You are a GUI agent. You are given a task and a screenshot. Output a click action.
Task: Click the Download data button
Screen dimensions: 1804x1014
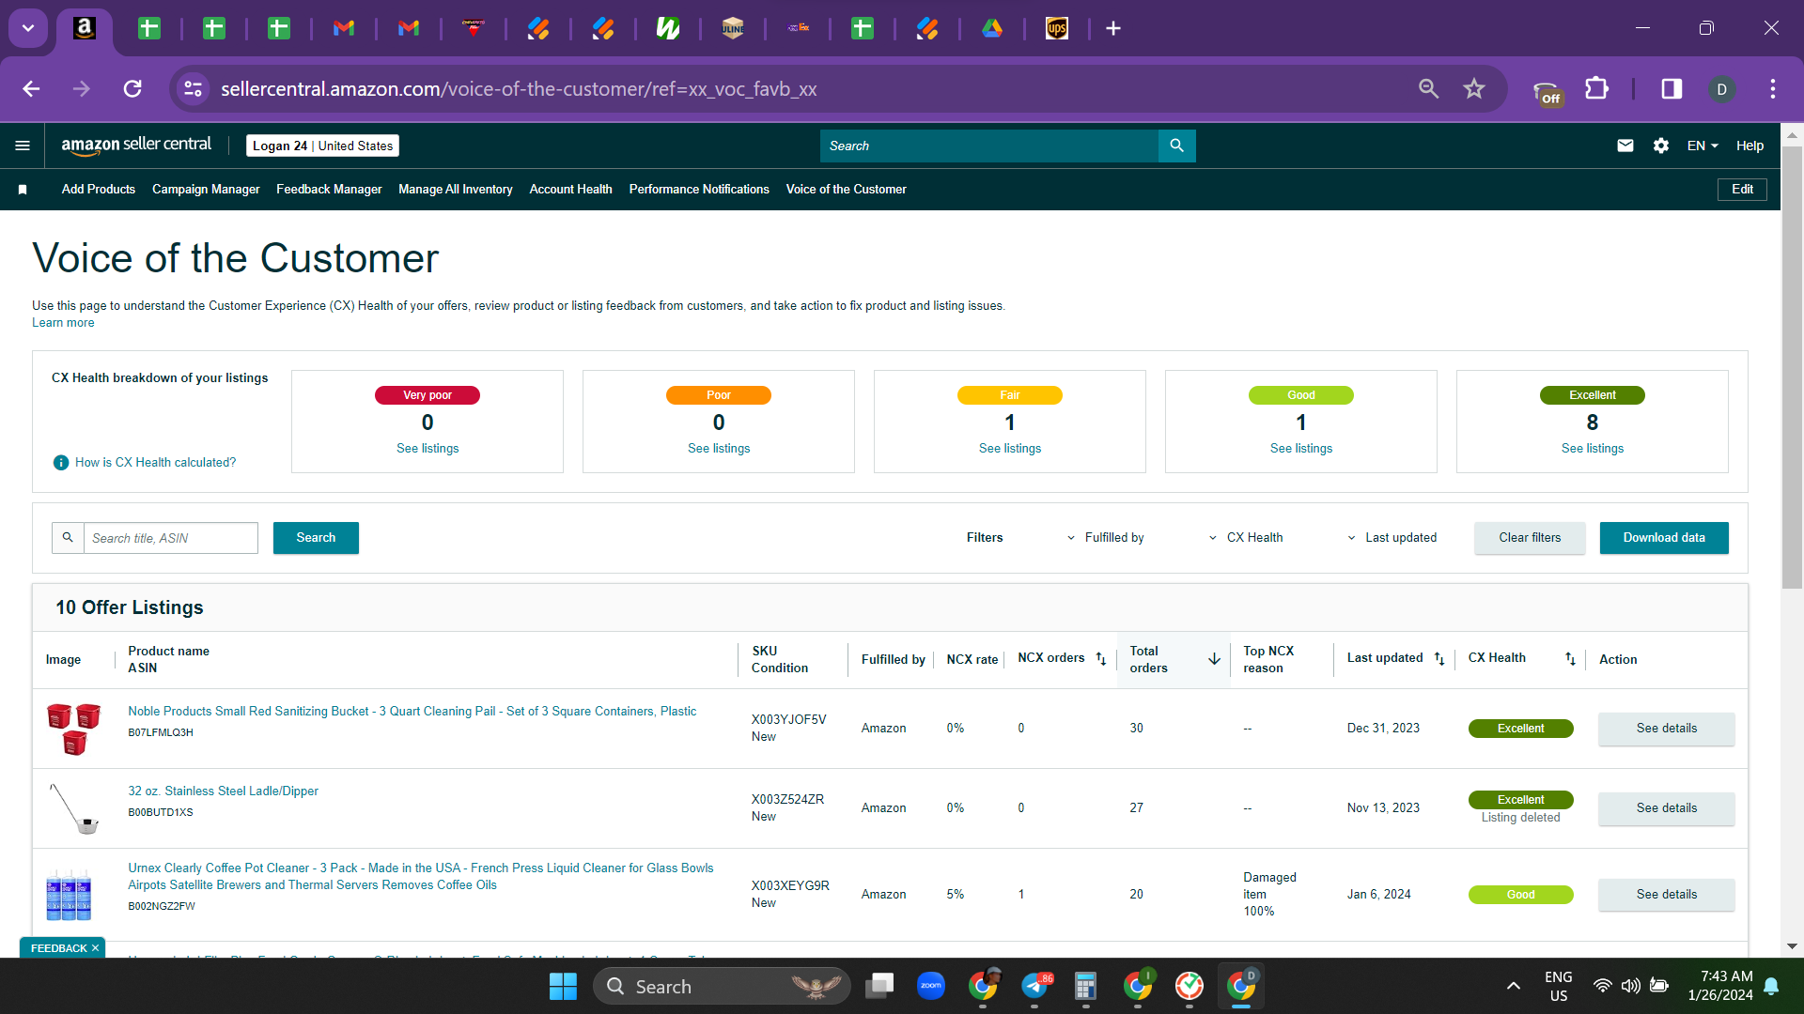pos(1664,538)
